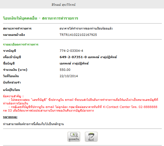This screenshot has width=164, height=146.
Task: Click the amount value 550.00
Action: [65, 70]
